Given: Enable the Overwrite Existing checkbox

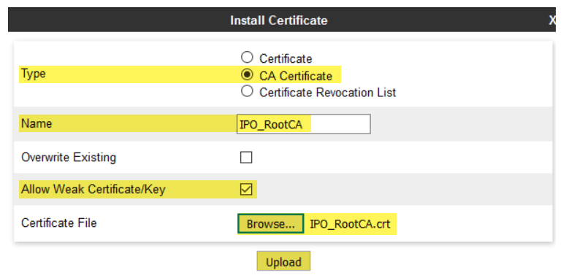Looking at the screenshot, I should [x=246, y=158].
